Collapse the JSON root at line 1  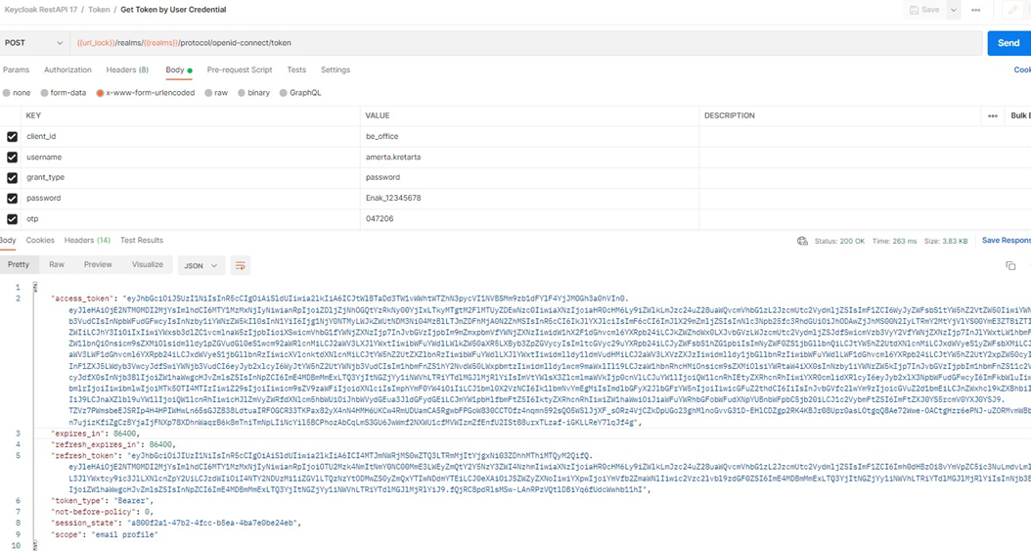35,287
